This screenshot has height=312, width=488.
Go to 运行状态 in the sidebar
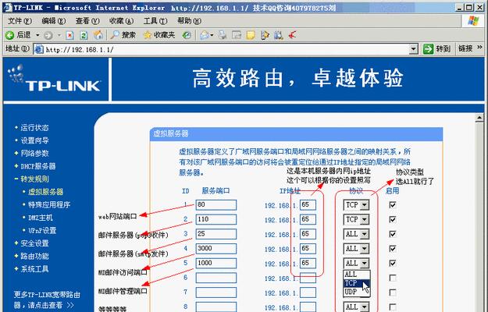(x=34, y=128)
